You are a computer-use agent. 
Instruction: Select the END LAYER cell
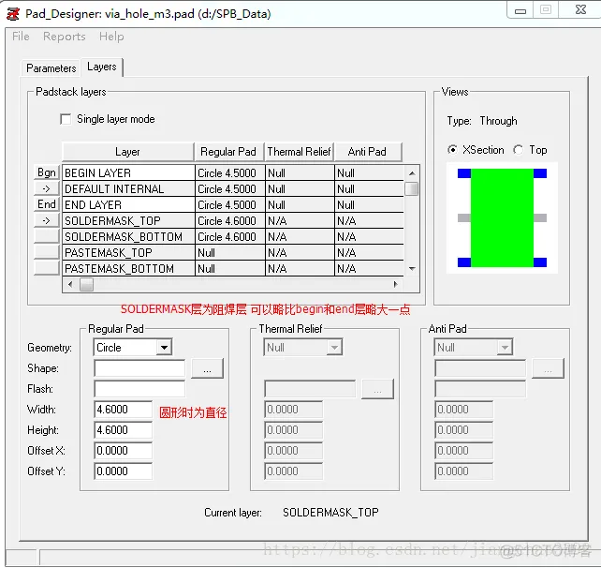click(x=129, y=205)
